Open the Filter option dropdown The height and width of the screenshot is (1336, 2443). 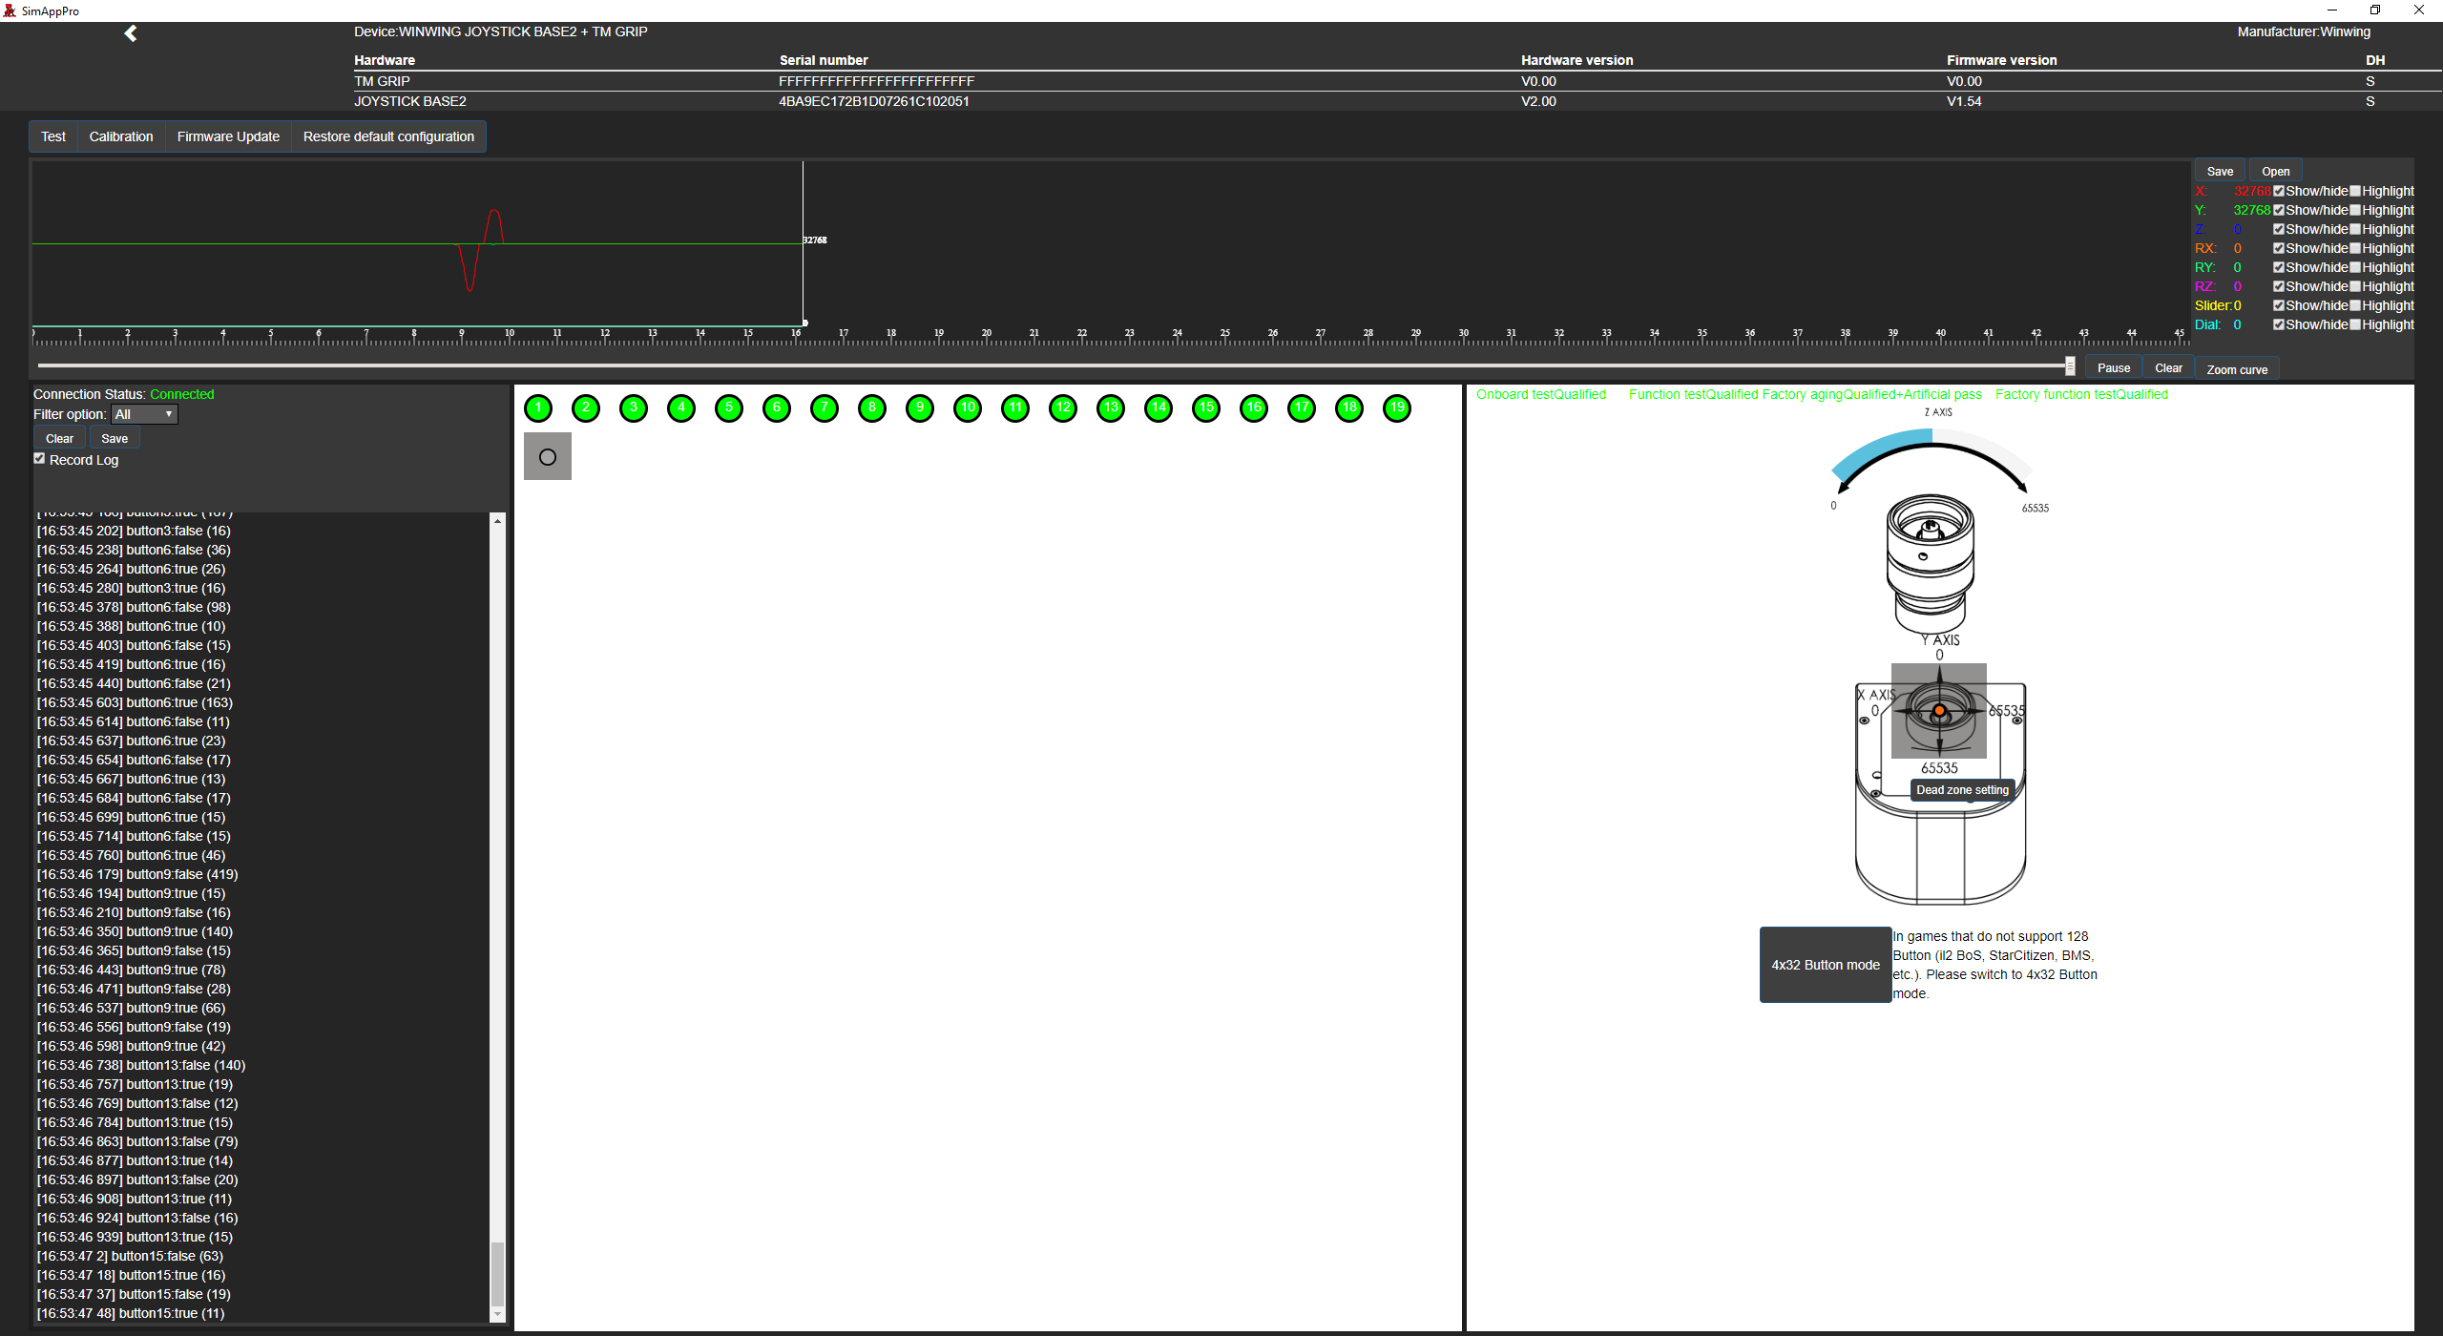point(144,414)
